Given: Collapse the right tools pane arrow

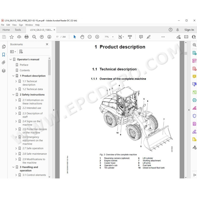Looking at the screenshot, I should click(x=189, y=110).
